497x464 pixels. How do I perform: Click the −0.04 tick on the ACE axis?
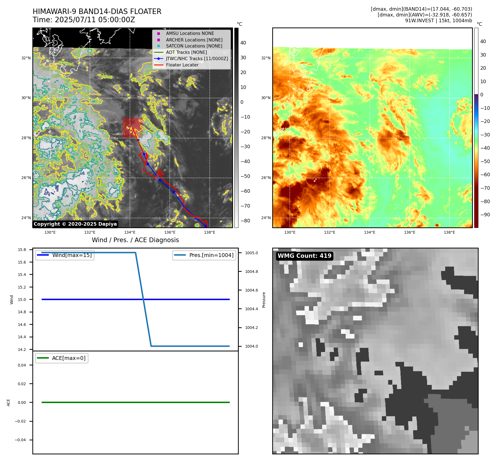[x=20, y=440]
